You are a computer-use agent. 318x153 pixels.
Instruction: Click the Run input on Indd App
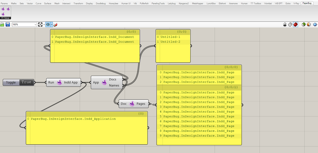tap(51, 82)
